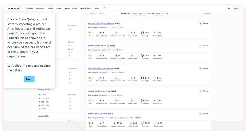Click Code Smells B badge for macos-cmake-gh-actions-sq
The image size is (250, 135).
tap(132, 33)
